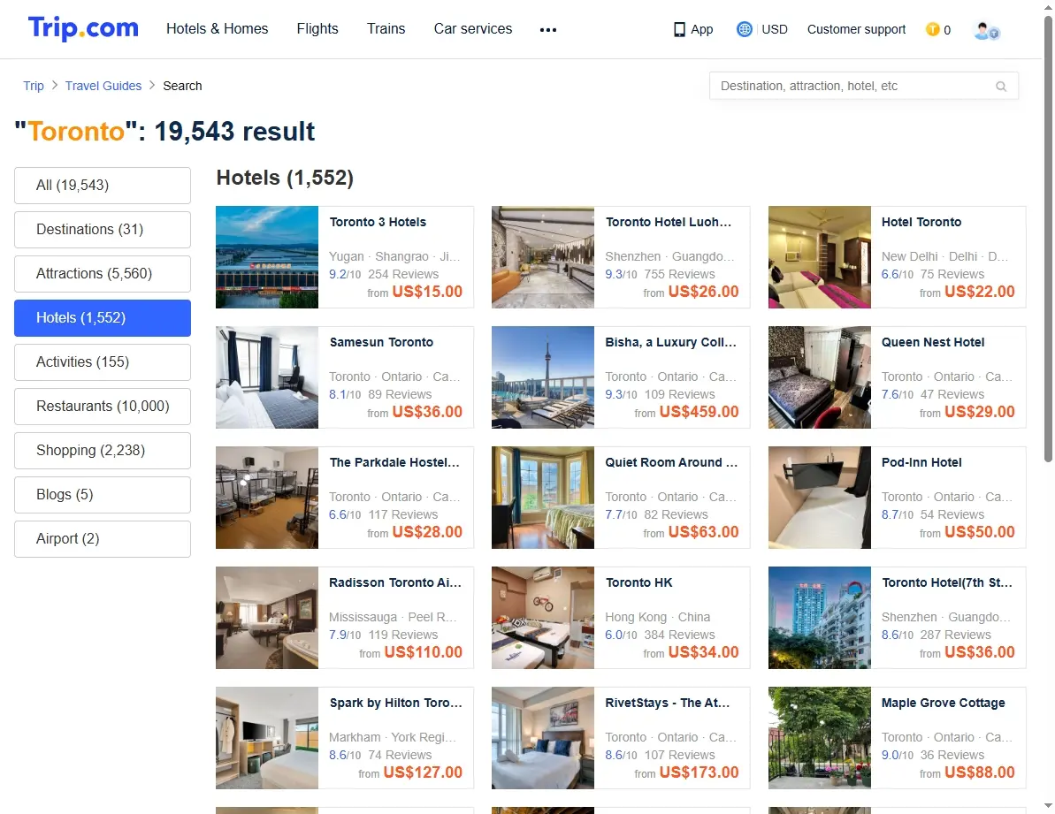1055x814 pixels.
Task: Open Hotels & Homes menu
Action: pos(218,29)
